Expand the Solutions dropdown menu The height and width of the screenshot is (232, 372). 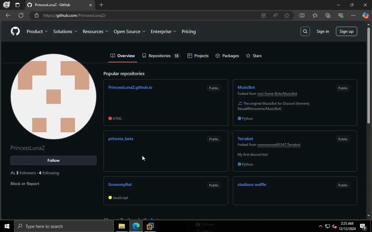click(65, 31)
